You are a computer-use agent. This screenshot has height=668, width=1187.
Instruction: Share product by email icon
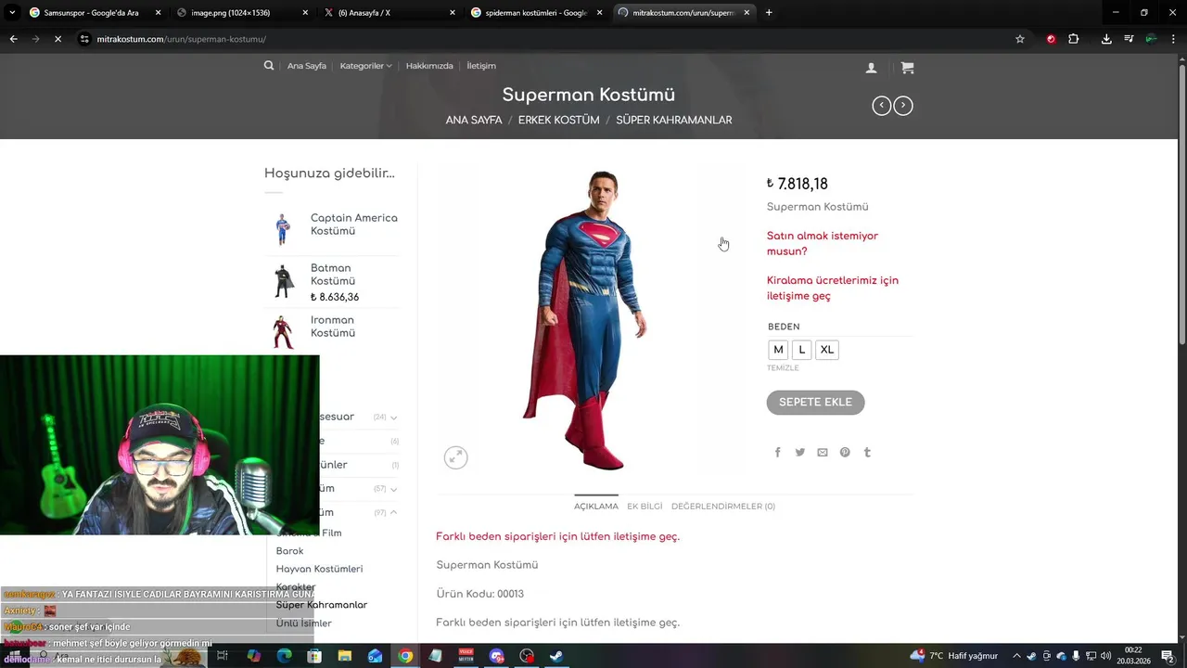pos(823,453)
